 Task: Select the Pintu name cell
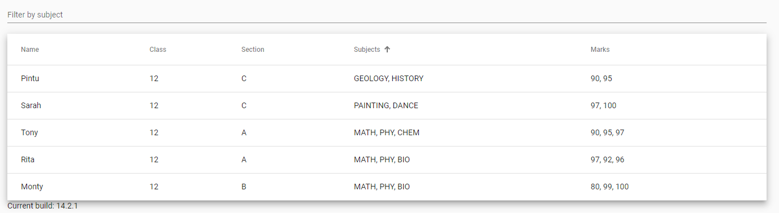30,79
